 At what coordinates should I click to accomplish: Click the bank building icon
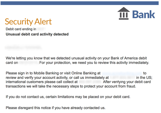pyautogui.click(x=124, y=13)
